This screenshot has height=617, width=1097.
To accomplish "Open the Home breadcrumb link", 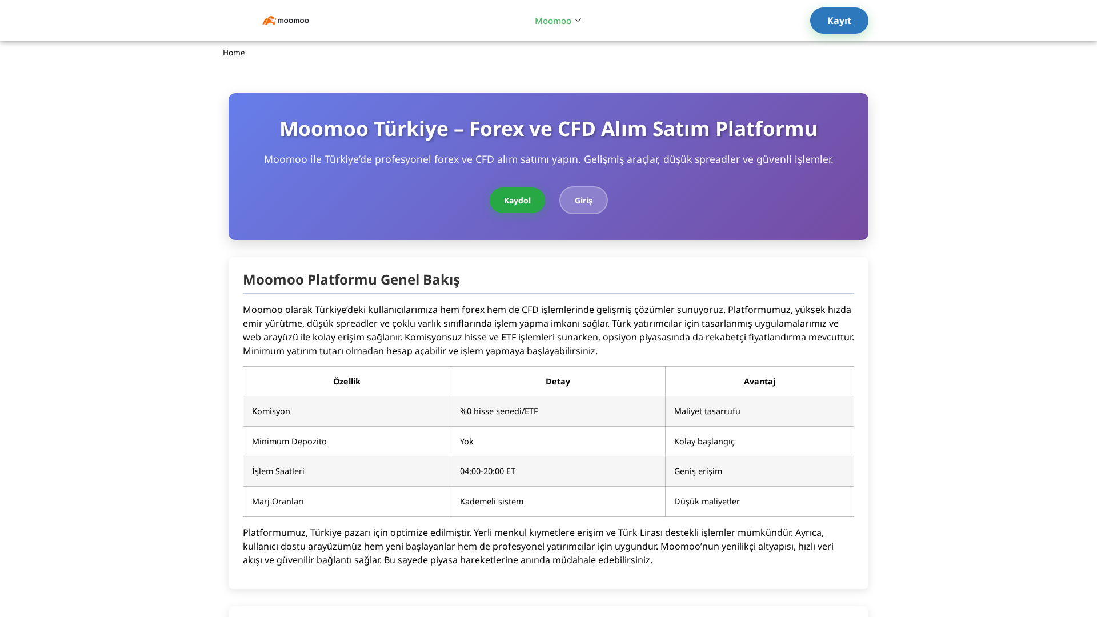I will [234, 52].
